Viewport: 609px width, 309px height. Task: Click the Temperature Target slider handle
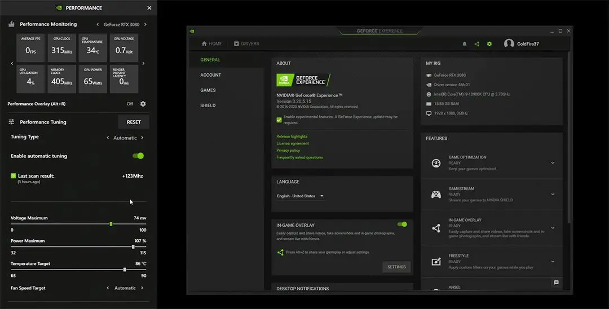click(x=125, y=270)
